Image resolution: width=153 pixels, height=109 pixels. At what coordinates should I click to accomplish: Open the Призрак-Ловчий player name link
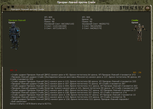click(17, 20)
